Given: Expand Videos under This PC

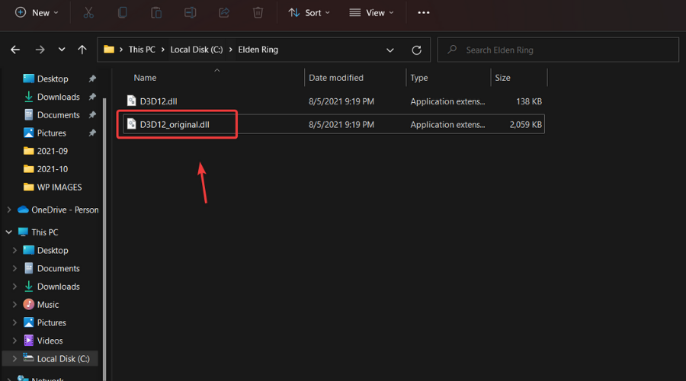Looking at the screenshot, I should point(14,341).
